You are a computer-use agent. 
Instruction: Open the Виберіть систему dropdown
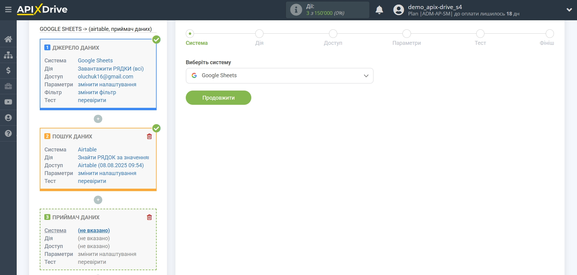tap(279, 76)
